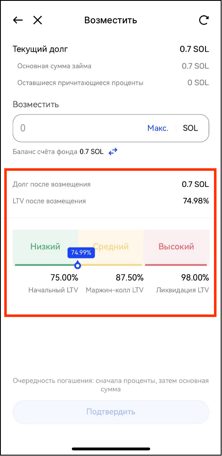Tap the back arrow icon
Viewport: 222px width, 456px height.
tap(18, 20)
